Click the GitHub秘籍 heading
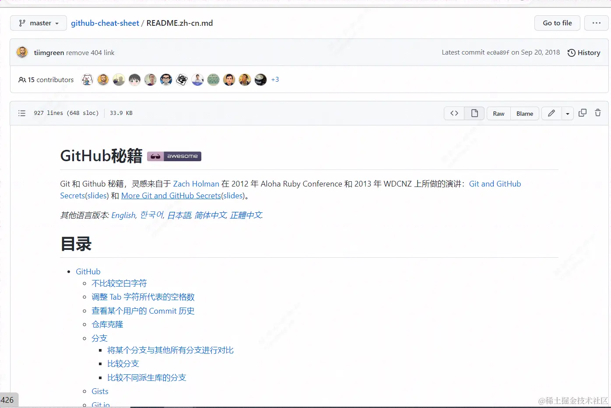The image size is (611, 408). pos(101,156)
